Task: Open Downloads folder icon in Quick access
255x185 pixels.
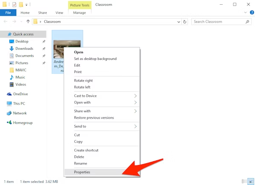Action: coord(12,48)
